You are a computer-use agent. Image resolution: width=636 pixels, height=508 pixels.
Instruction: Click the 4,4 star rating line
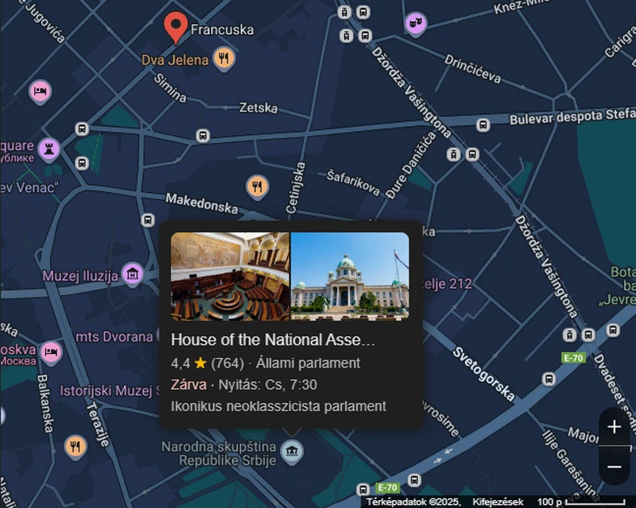pyautogui.click(x=266, y=363)
